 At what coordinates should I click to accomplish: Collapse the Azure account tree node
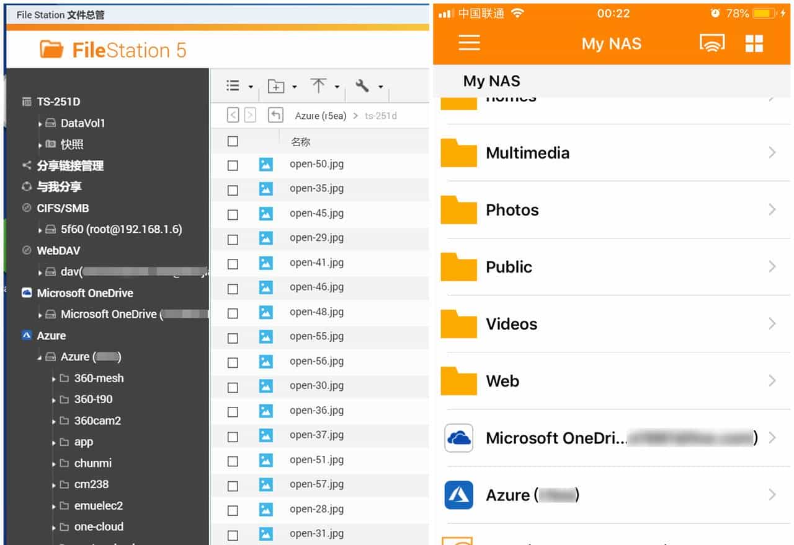click(40, 358)
